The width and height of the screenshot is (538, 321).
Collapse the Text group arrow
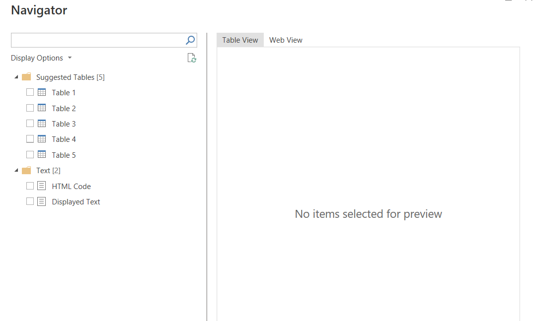[x=16, y=170]
